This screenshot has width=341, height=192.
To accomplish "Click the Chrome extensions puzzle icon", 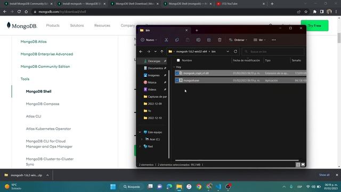I will tap(314, 12).
